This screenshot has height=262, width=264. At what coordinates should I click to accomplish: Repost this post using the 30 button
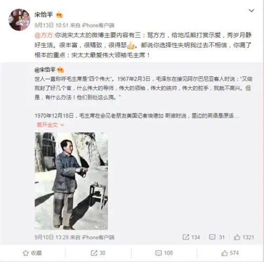(x=98, y=253)
